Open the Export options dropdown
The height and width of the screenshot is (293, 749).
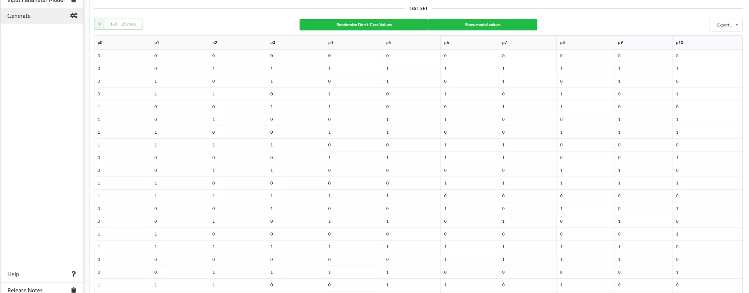click(x=725, y=25)
